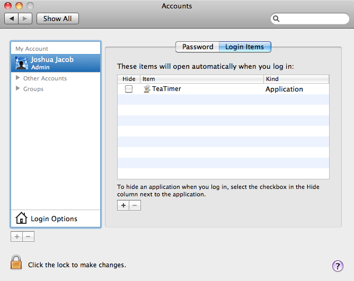Click the Show All button
354x281 pixels.
click(x=58, y=19)
